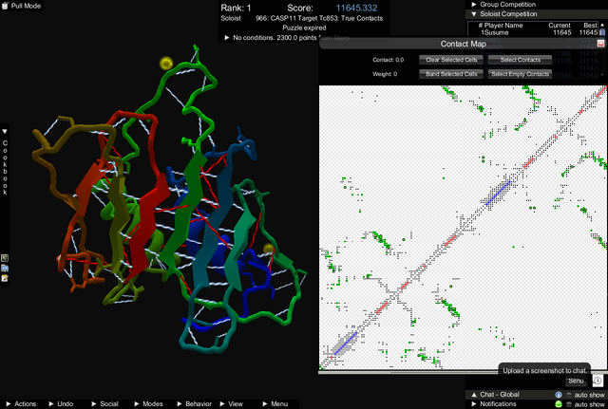
Task: Toggle auto show for Notifications
Action: tap(569, 404)
